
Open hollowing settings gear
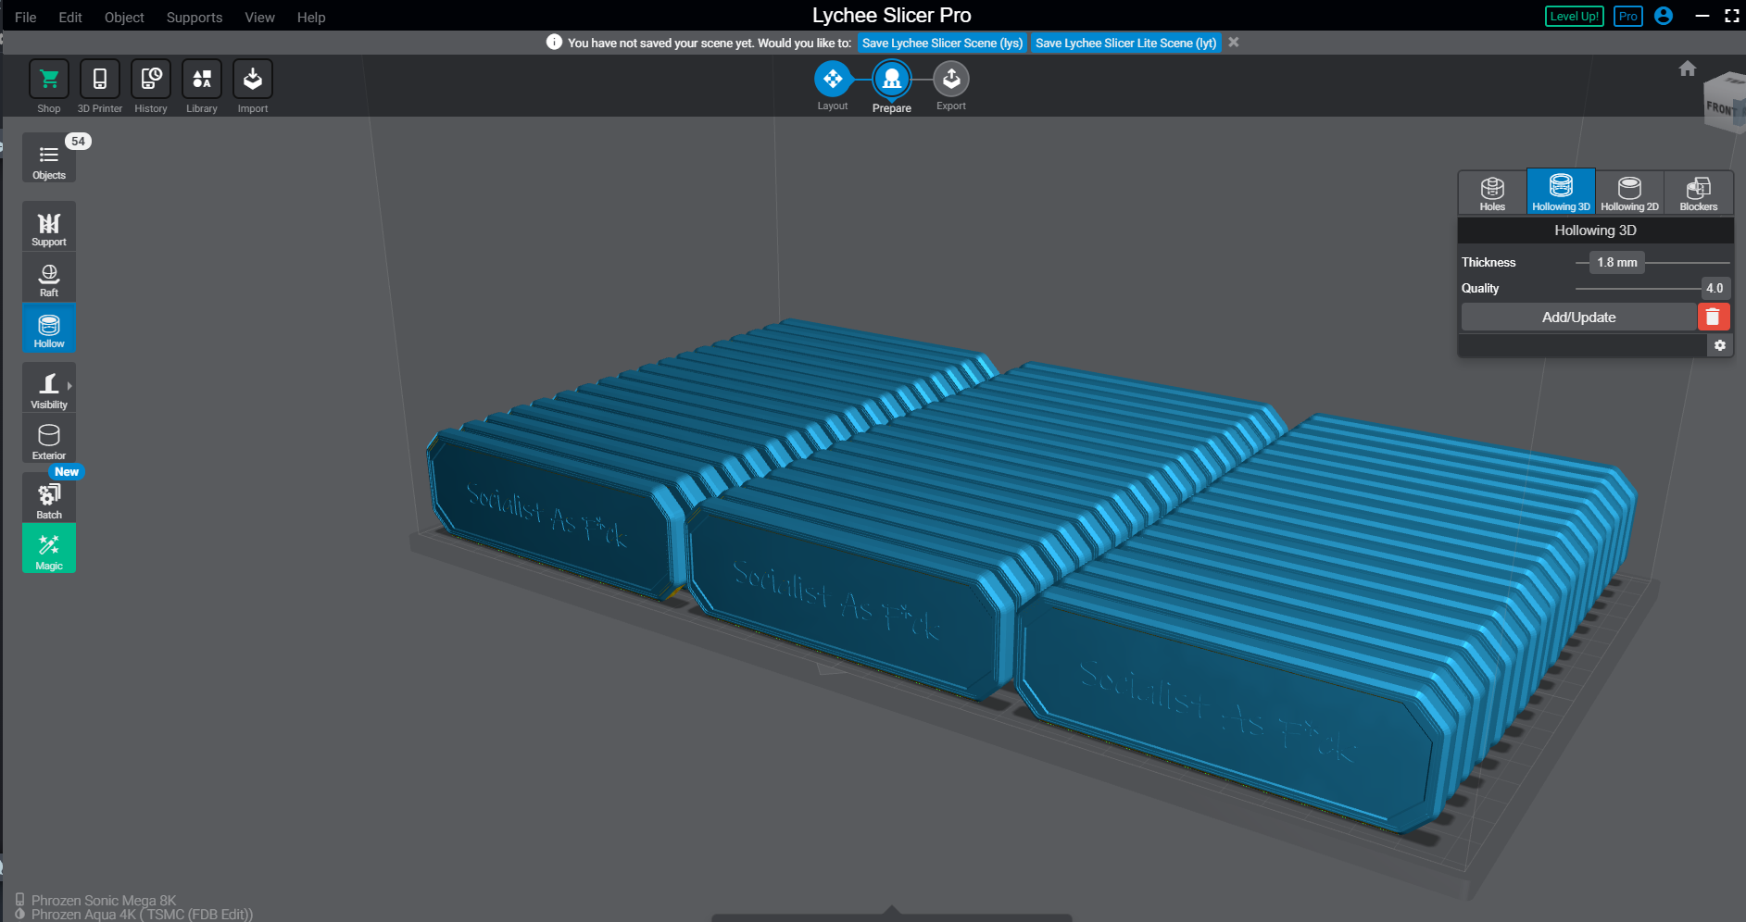point(1719,345)
